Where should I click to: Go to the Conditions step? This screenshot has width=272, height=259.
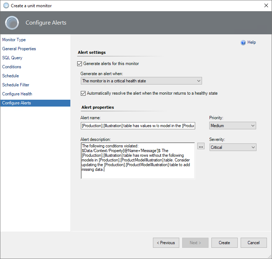click(12, 67)
